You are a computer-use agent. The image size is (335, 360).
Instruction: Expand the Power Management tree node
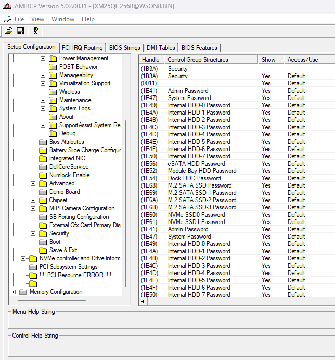tap(43, 58)
